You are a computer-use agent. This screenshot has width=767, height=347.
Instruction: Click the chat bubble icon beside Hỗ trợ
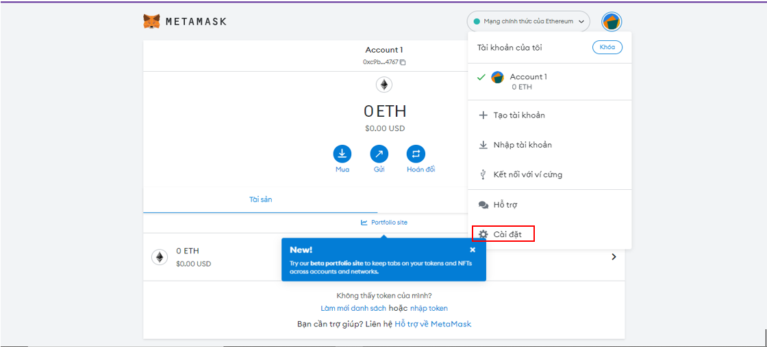[483, 205]
